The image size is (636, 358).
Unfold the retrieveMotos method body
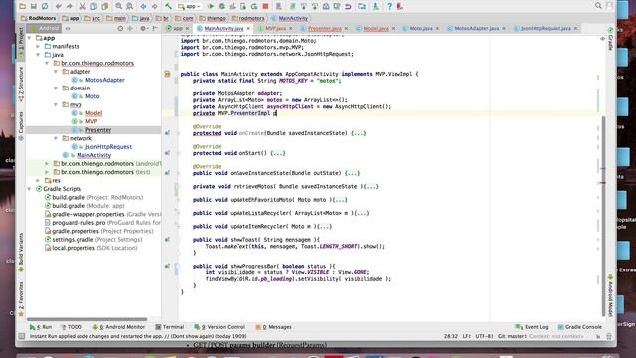click(x=371, y=187)
